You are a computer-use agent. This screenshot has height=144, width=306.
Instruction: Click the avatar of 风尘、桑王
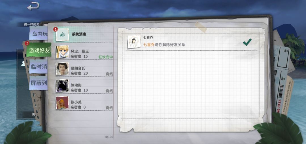pyautogui.click(x=62, y=52)
